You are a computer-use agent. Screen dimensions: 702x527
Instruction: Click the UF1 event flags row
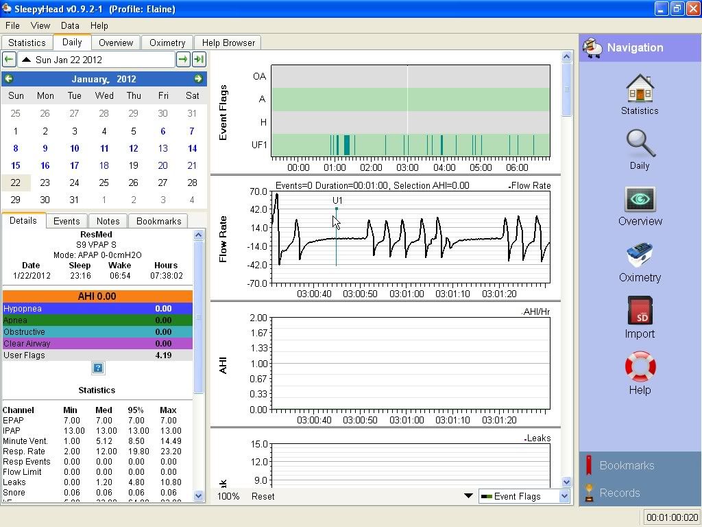point(411,145)
